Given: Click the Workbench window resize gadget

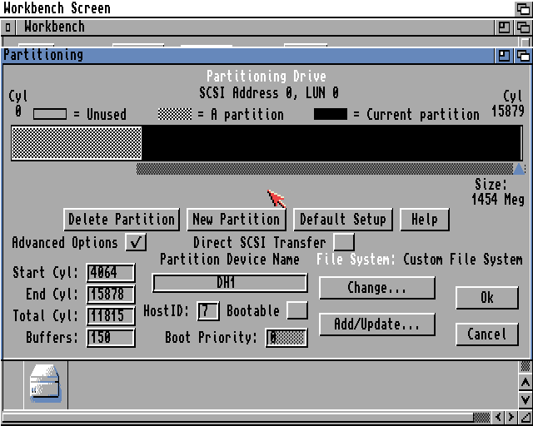Looking at the screenshot, I should 525,418.
